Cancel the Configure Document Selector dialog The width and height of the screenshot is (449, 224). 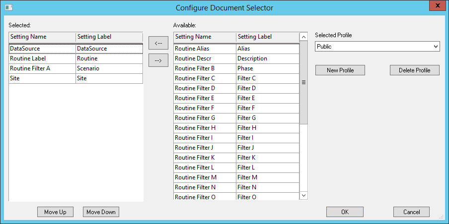411,212
